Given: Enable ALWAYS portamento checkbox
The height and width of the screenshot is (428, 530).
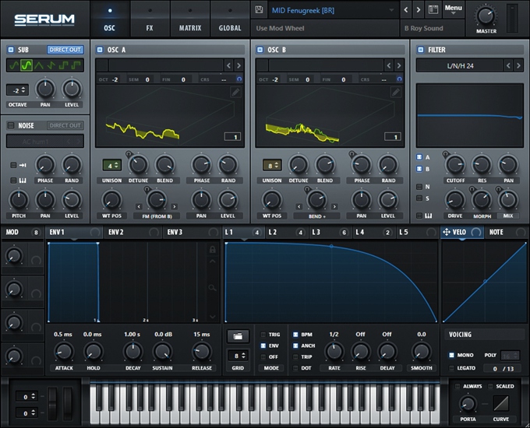Looking at the screenshot, I should point(458,386).
